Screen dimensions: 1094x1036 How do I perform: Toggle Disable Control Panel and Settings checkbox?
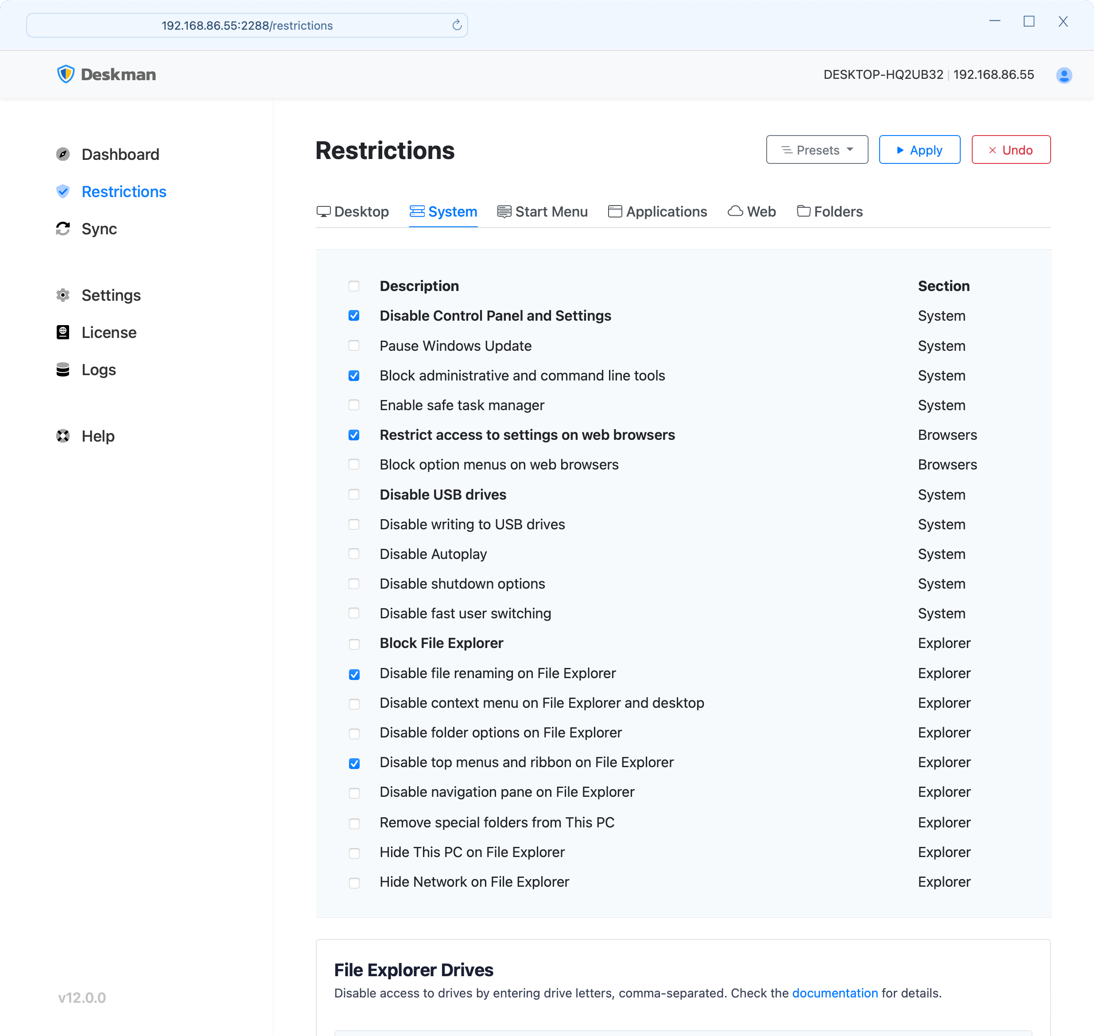[x=354, y=315]
